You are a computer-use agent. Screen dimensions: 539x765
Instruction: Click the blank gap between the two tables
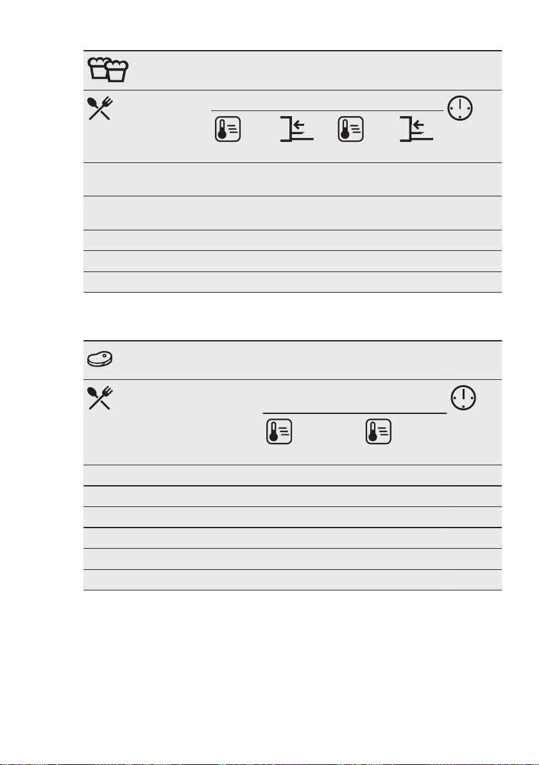click(x=292, y=316)
